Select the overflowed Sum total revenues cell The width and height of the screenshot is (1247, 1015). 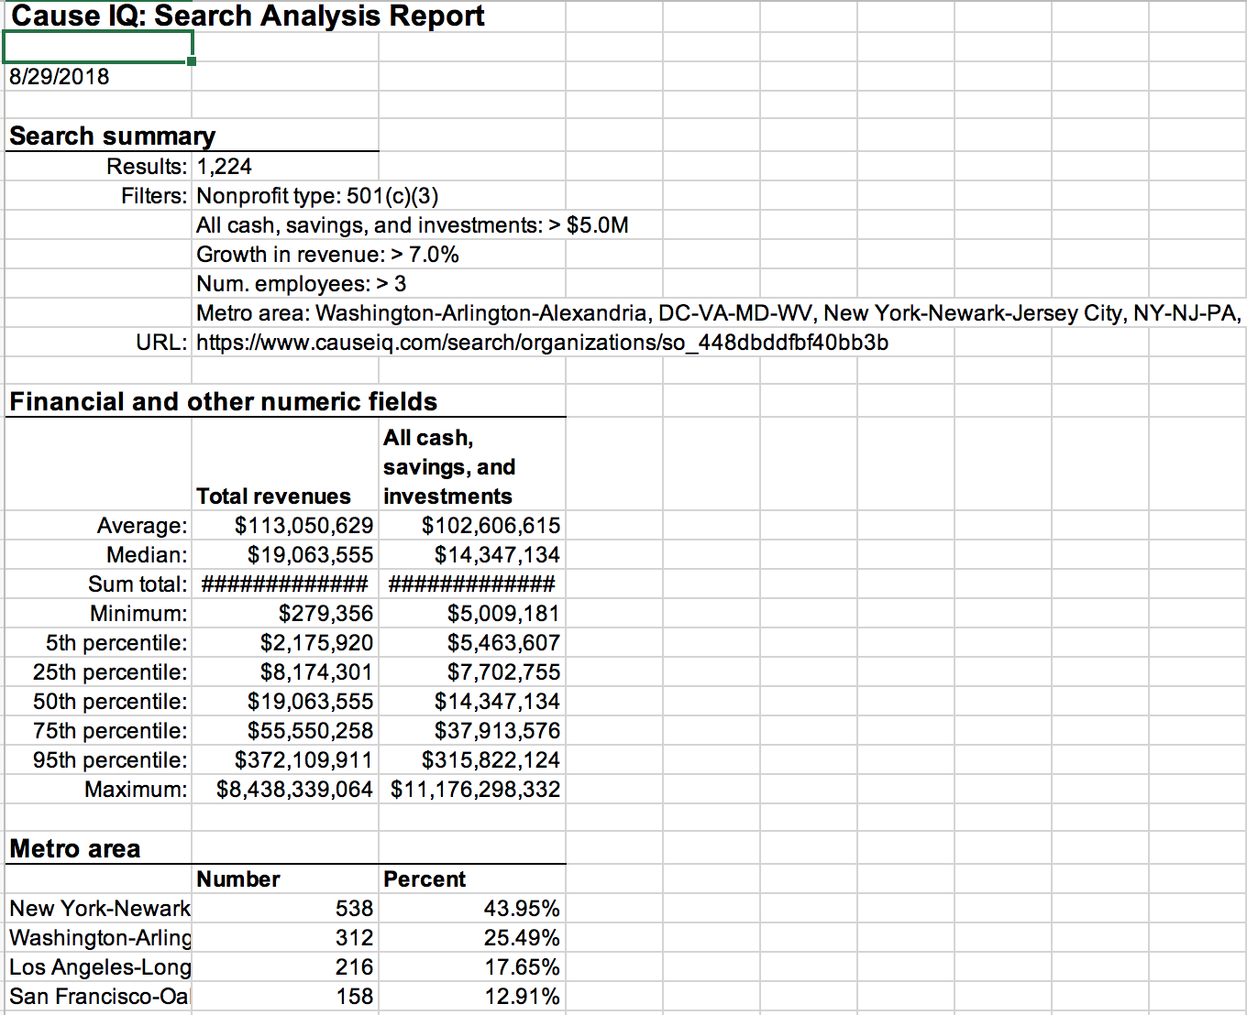pos(284,584)
